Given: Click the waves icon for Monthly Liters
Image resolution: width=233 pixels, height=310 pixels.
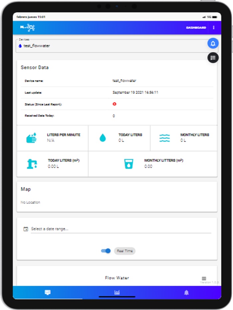Looking at the screenshot, I should tap(164, 138).
